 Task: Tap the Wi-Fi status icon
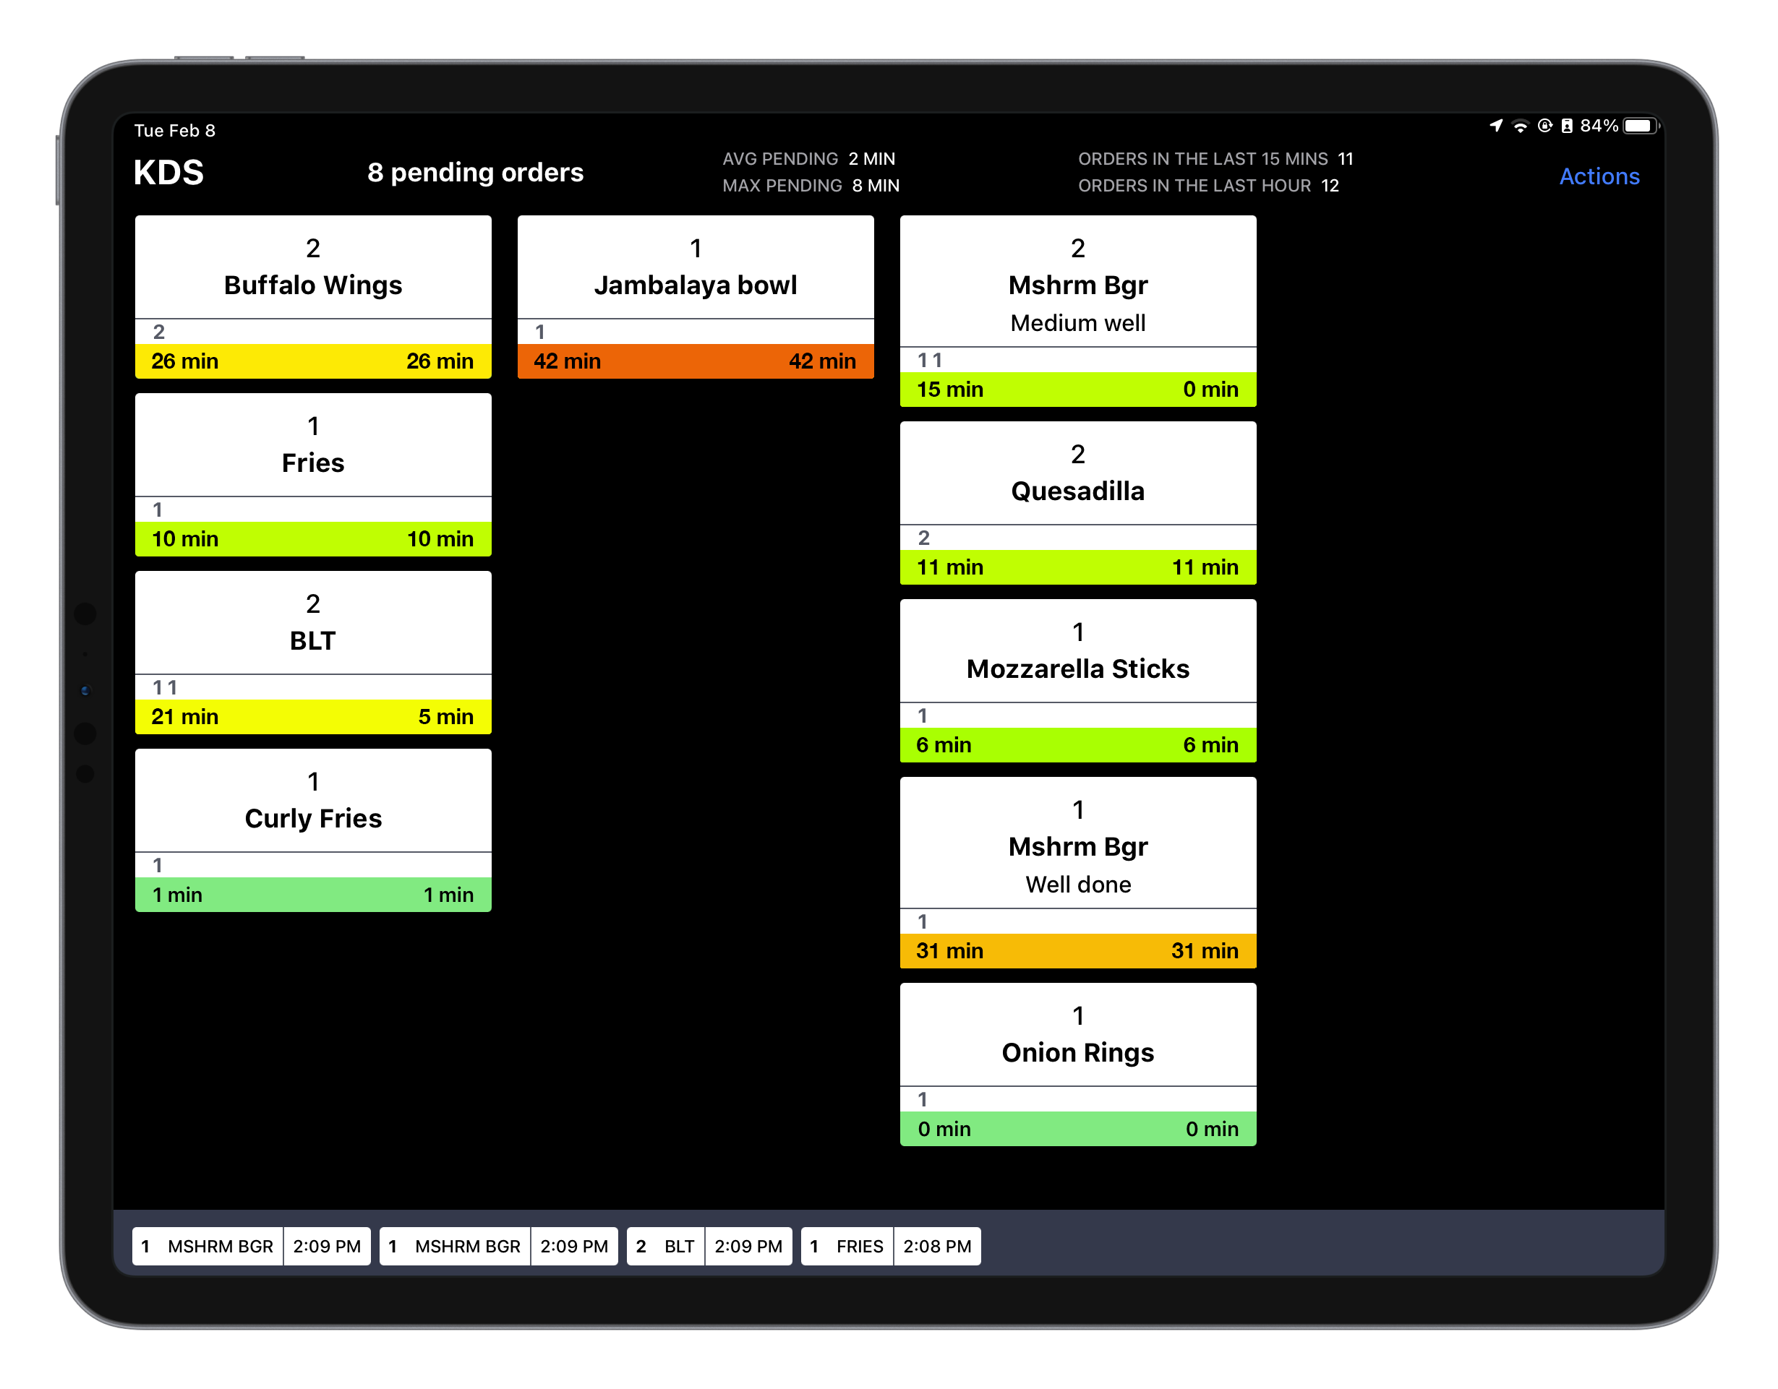(x=1519, y=126)
